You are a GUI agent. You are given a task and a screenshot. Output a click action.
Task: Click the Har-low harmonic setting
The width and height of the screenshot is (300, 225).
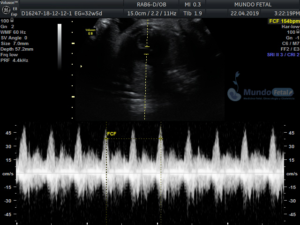click(290, 27)
